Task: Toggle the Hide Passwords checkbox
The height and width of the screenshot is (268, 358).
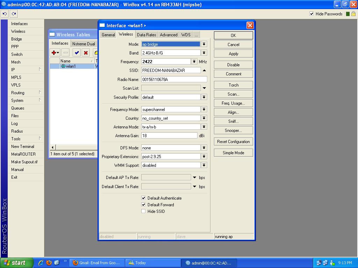Action: (x=312, y=14)
